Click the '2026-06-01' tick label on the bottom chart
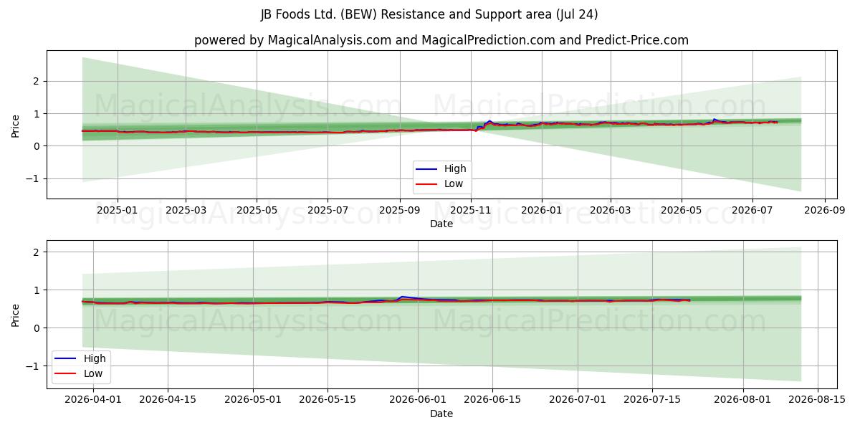 point(419,401)
